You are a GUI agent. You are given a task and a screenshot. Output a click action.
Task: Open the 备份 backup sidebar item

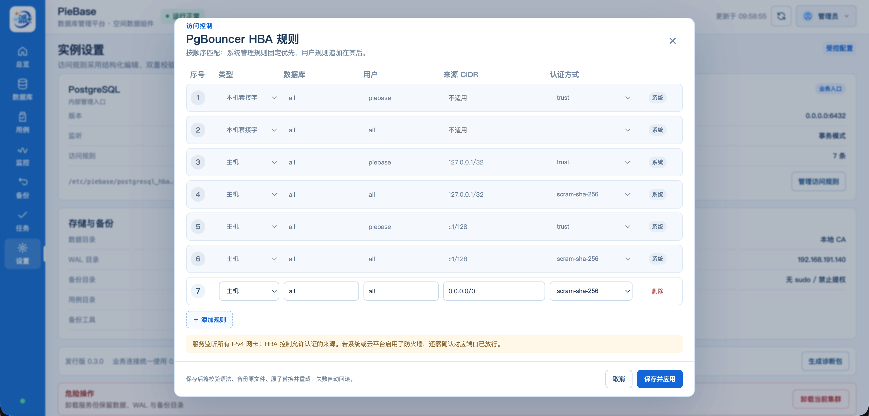tap(23, 188)
